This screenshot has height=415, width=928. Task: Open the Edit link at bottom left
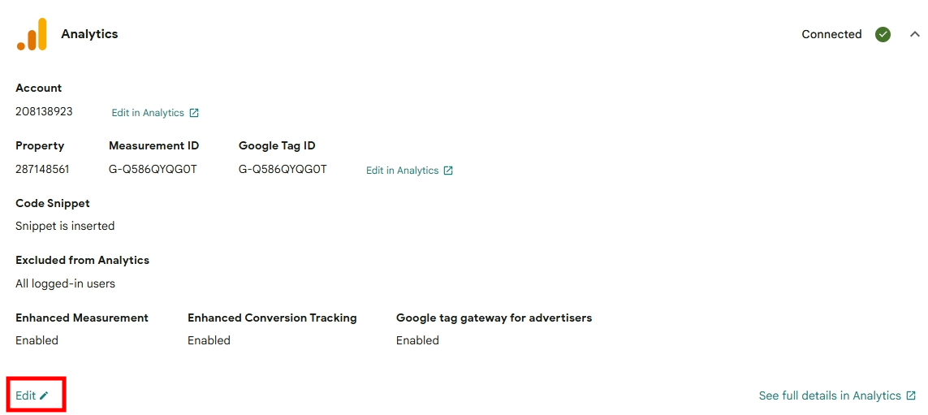[26, 396]
